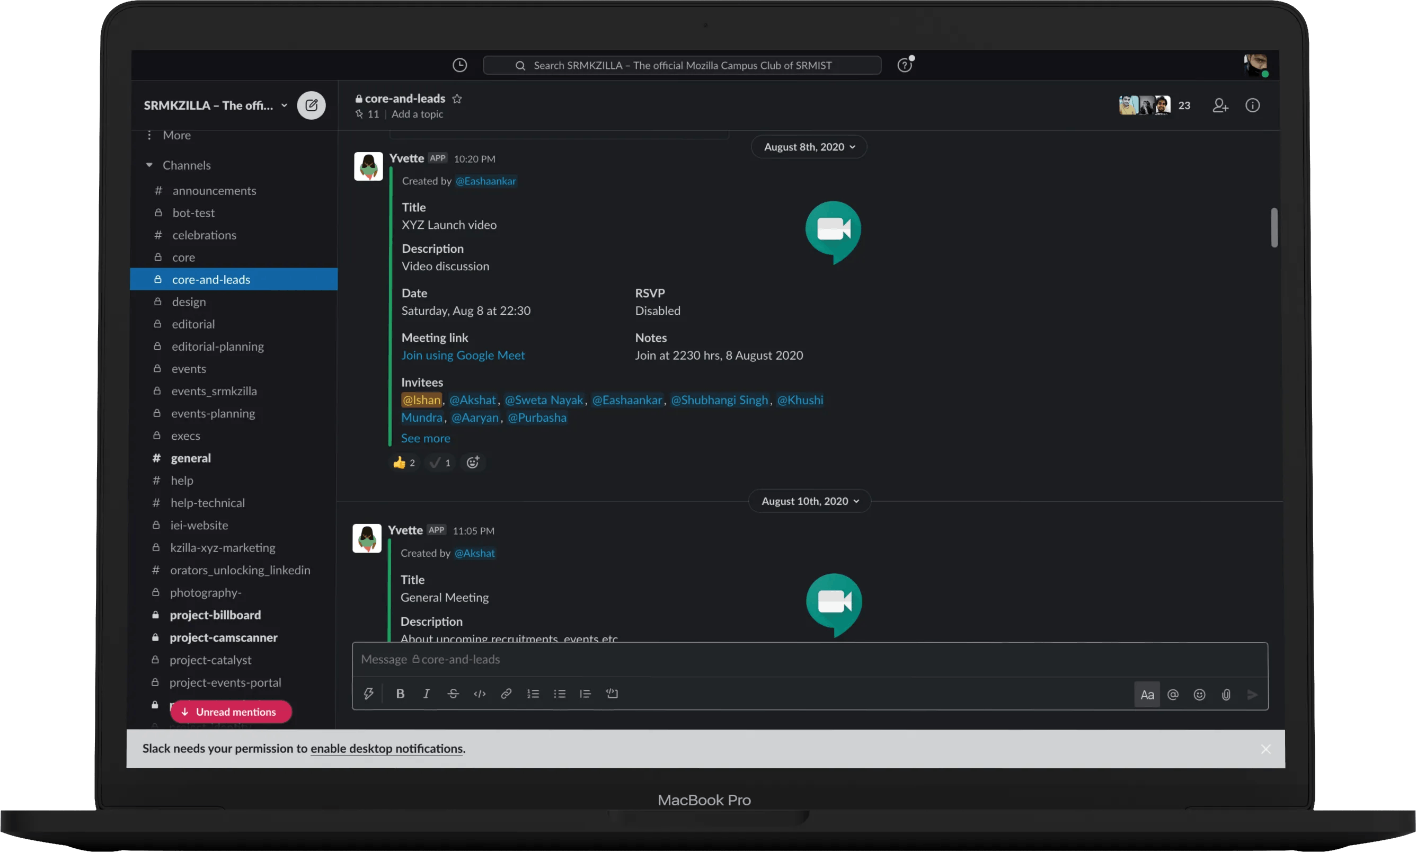
Task: Create an ordered list
Action: pyautogui.click(x=533, y=694)
